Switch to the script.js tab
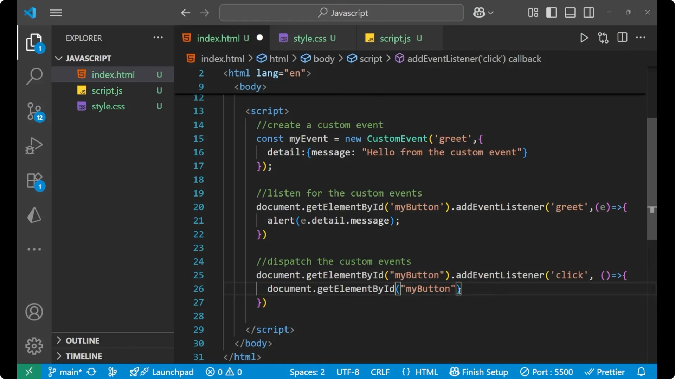This screenshot has width=675, height=379. point(394,38)
